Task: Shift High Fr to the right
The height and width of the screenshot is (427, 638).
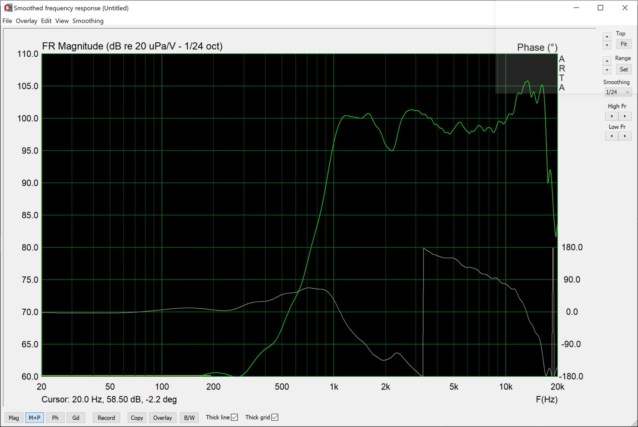Action: (x=624, y=116)
